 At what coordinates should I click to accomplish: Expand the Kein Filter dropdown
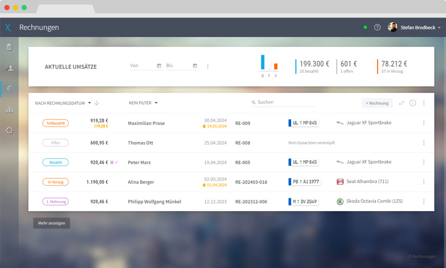tap(143, 103)
